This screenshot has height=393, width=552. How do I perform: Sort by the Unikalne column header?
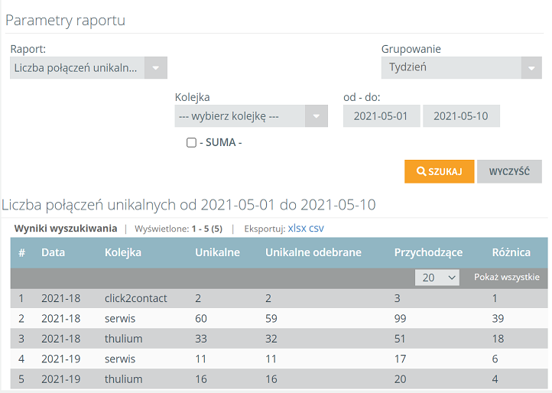[x=217, y=252]
